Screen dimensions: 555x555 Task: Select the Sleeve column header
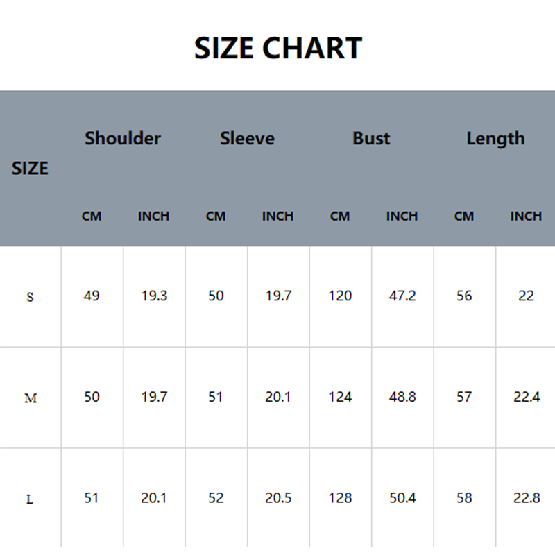(x=247, y=138)
